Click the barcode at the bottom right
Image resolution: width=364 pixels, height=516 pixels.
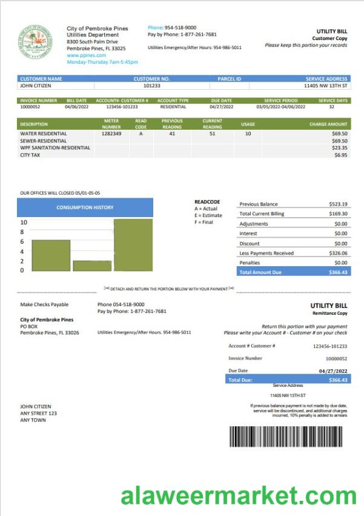click(289, 436)
